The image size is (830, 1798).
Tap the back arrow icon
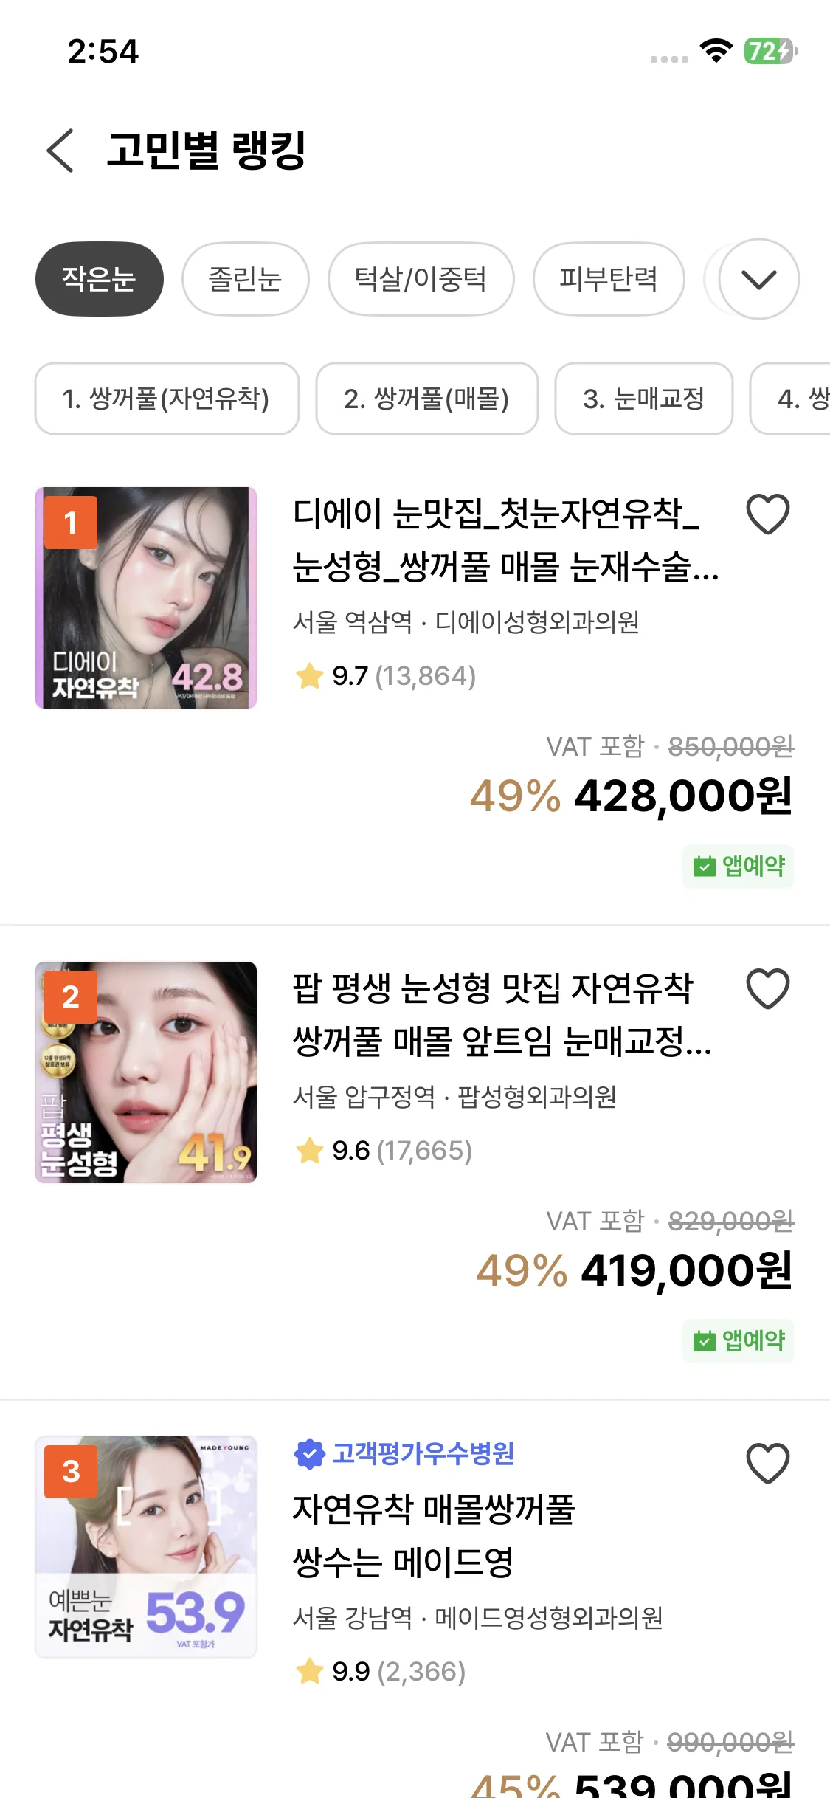pos(60,151)
